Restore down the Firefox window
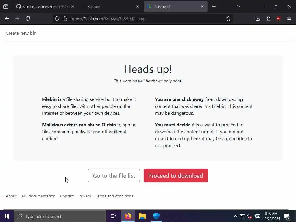The image size is (296, 222). (276, 6)
